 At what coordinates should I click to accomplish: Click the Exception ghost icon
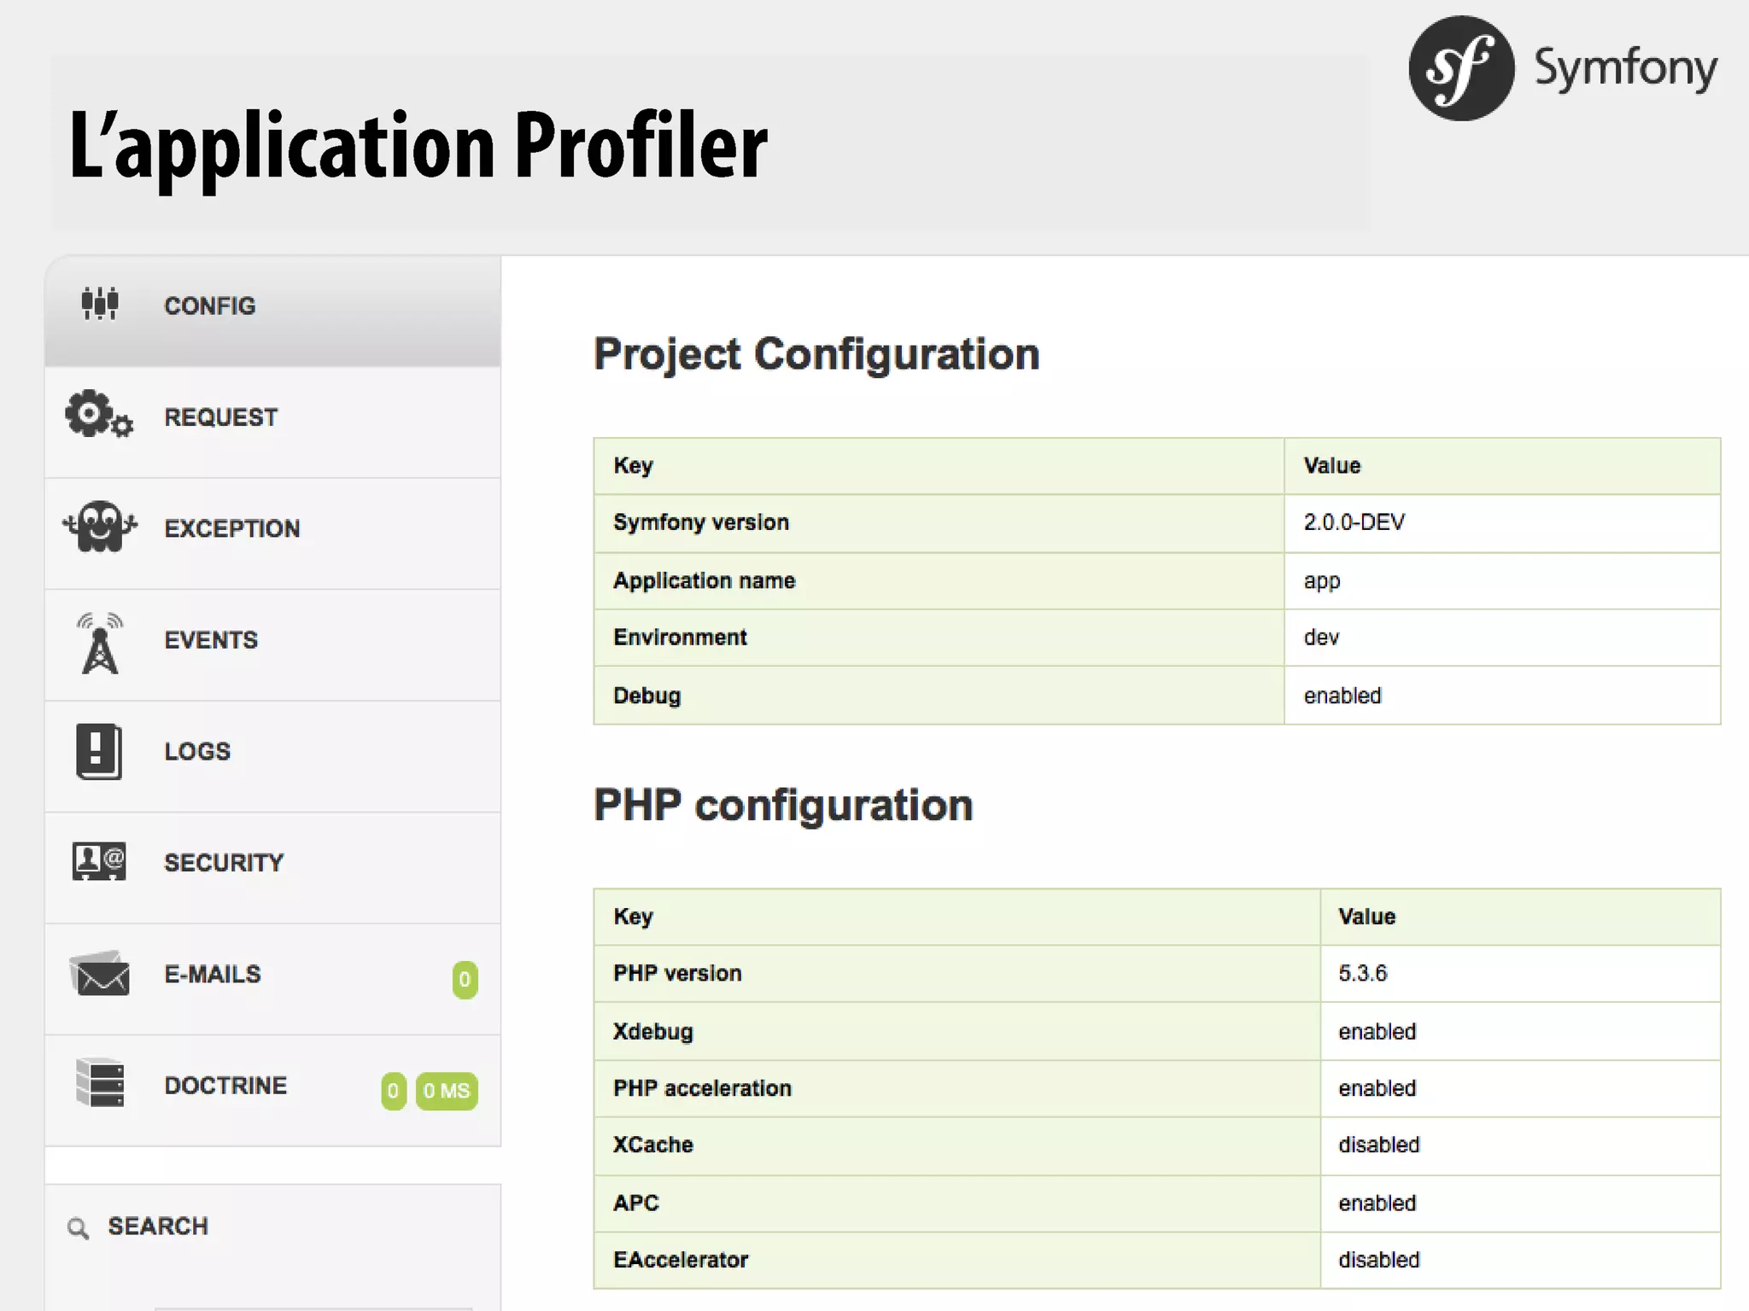(100, 527)
